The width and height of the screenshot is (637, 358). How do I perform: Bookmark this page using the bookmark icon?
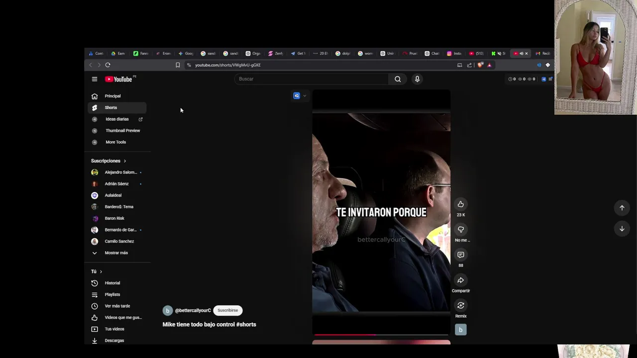178,65
